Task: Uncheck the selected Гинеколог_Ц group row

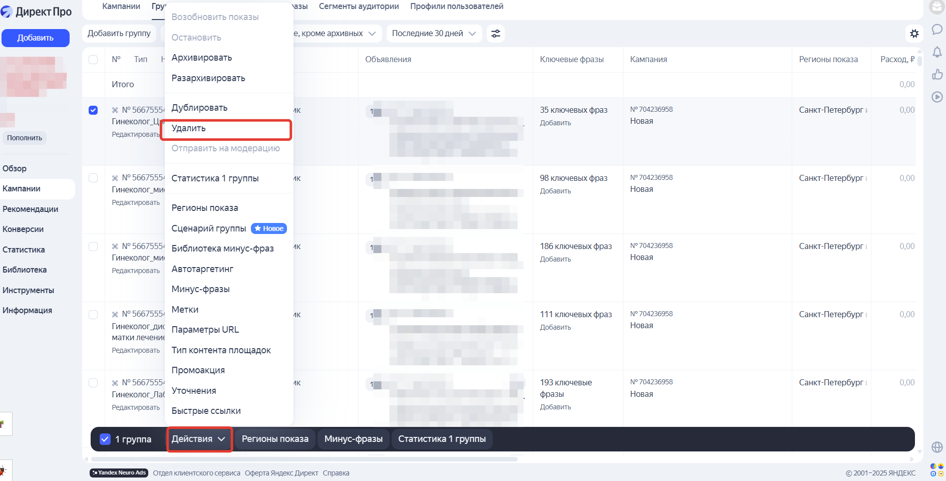Action: [93, 110]
